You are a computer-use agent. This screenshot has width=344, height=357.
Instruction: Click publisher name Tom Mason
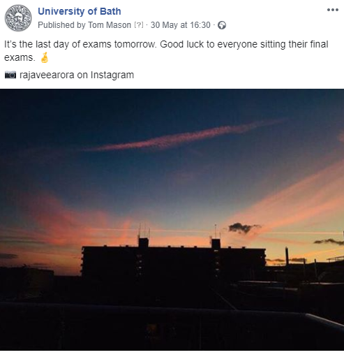coord(110,25)
